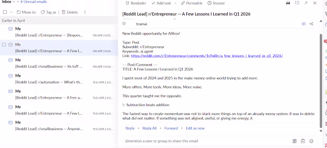Click the share icon beside sender
Image resolution: width=327 pixels, height=148 pixels.
(311, 24)
